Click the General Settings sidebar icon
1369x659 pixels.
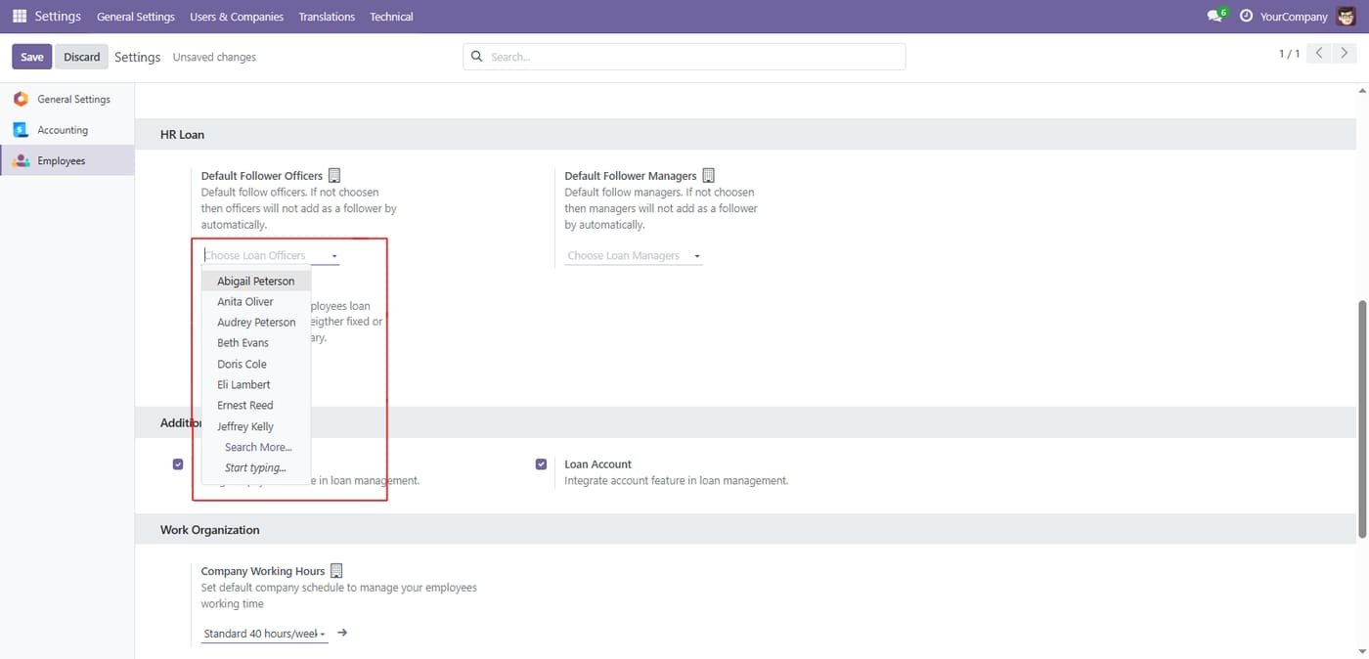(x=21, y=99)
